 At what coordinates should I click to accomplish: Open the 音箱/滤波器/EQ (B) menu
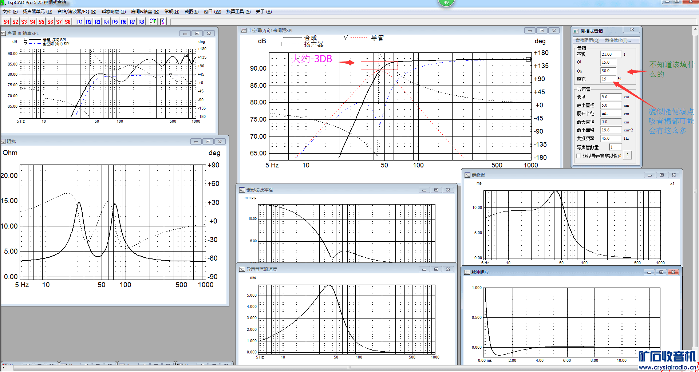click(x=77, y=12)
